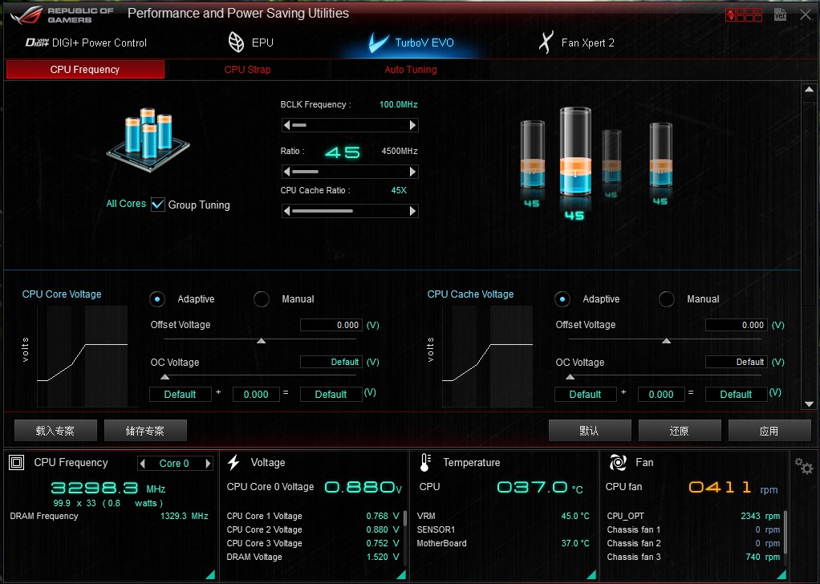Image resolution: width=820 pixels, height=584 pixels.
Task: Expand the Temperature panel corner triangle
Action: (x=591, y=574)
